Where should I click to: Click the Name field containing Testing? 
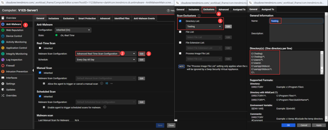(296, 21)
